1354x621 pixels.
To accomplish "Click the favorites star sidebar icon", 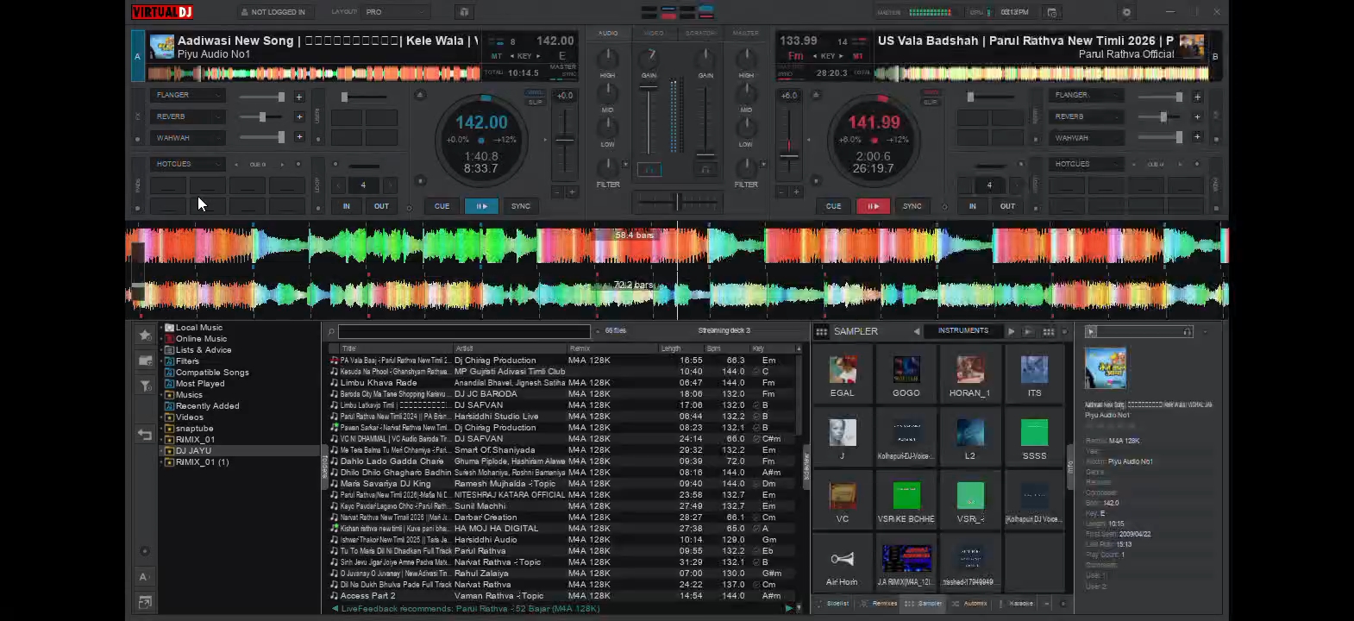I will coord(145,335).
